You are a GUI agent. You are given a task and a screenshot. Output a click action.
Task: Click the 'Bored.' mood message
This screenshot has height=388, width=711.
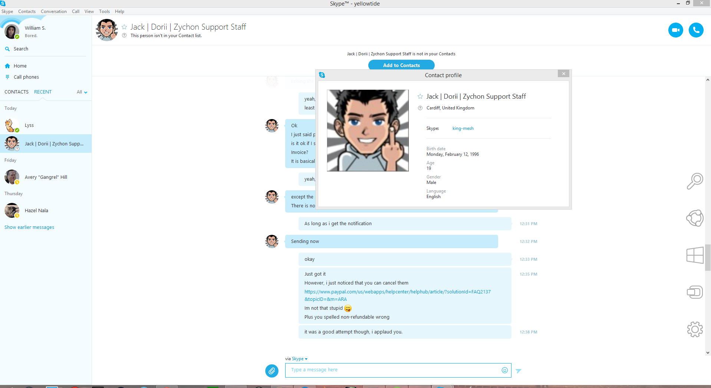click(x=31, y=36)
